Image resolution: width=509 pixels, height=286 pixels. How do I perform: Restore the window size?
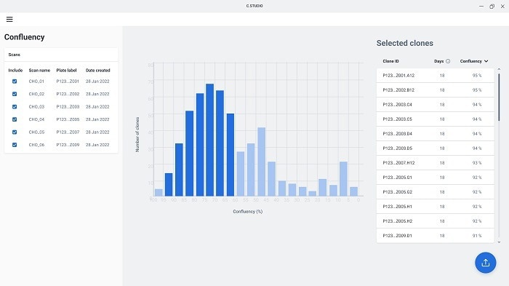click(x=492, y=6)
